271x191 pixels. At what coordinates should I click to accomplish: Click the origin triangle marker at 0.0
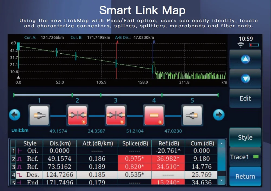18,77
